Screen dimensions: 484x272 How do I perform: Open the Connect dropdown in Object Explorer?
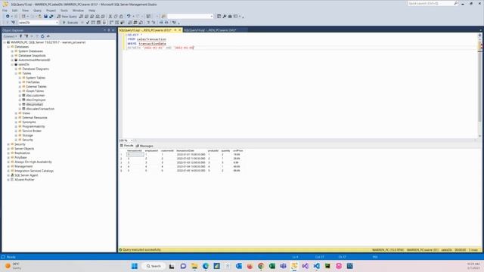point(10,36)
